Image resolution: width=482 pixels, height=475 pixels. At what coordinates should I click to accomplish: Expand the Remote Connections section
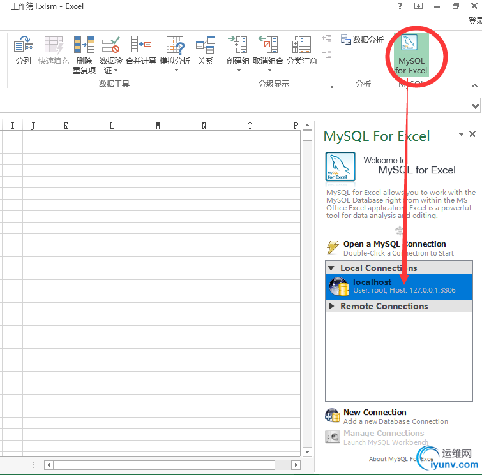coord(331,306)
